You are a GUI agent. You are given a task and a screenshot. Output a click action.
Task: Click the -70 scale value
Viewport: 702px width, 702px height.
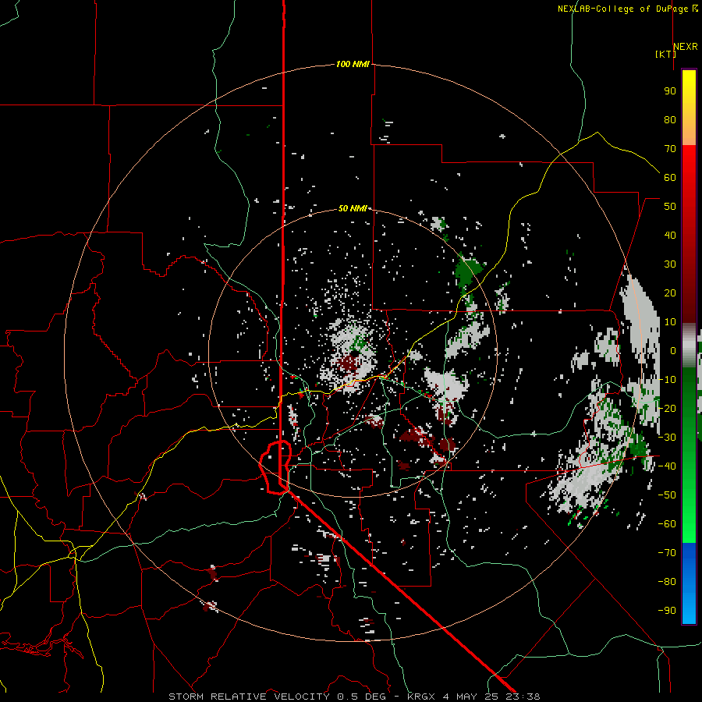click(x=667, y=553)
